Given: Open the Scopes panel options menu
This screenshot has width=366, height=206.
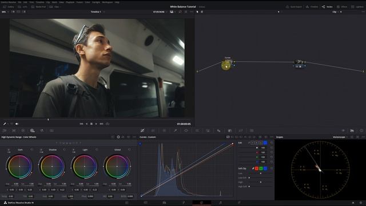Looking at the screenshot, I should pos(363,137).
